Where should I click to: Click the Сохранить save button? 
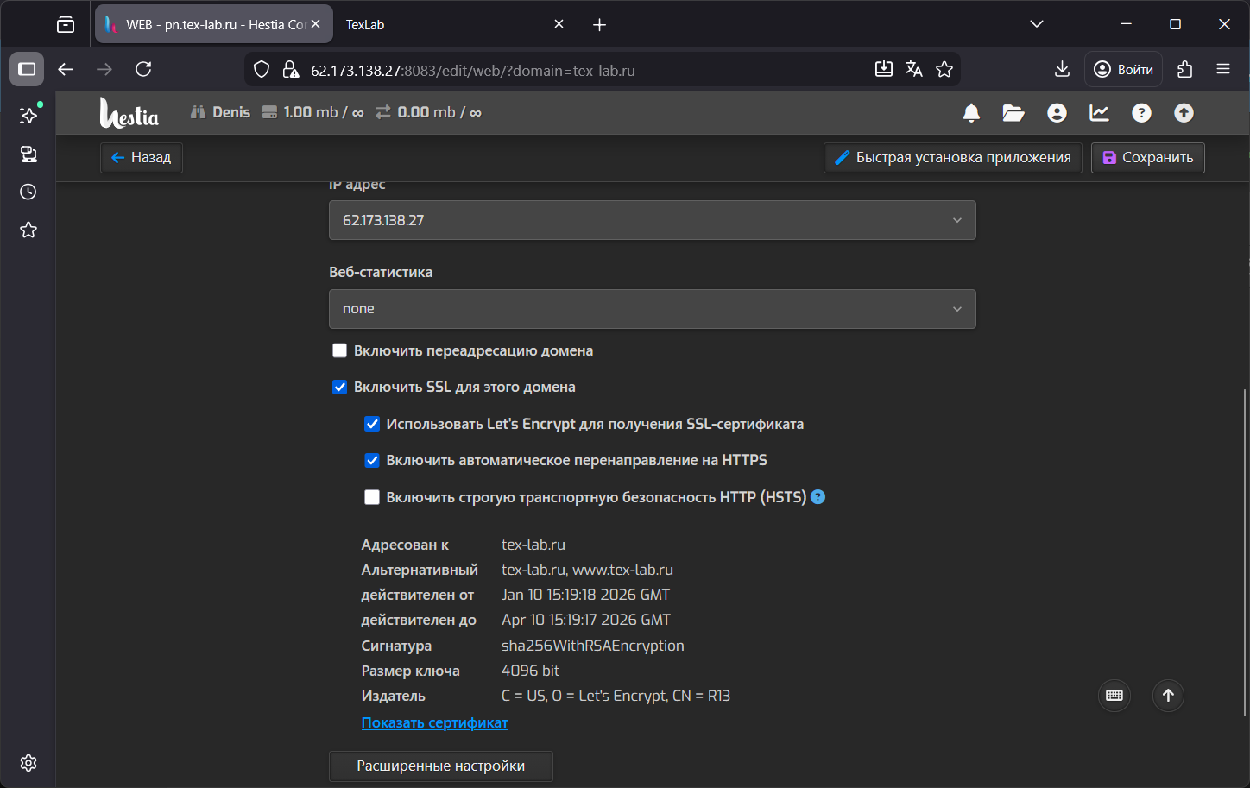tap(1147, 158)
